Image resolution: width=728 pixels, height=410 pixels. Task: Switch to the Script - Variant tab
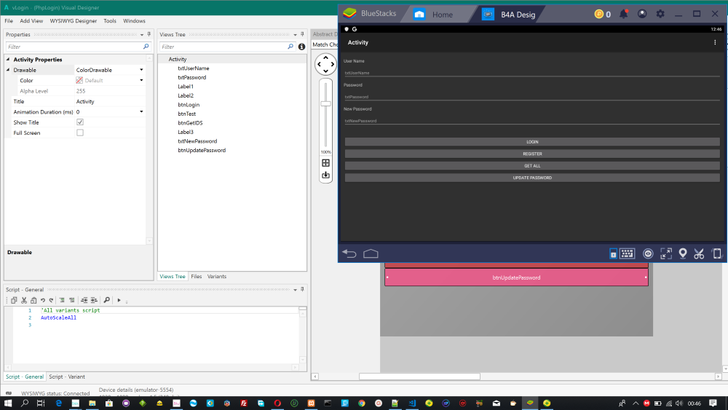(67, 377)
